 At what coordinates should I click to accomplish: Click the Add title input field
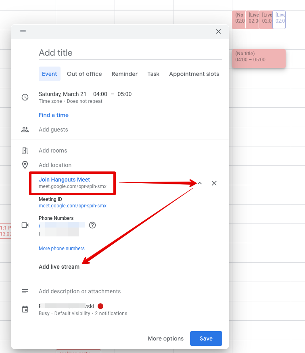[130, 53]
